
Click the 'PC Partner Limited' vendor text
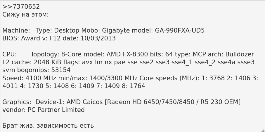coord(56,110)
